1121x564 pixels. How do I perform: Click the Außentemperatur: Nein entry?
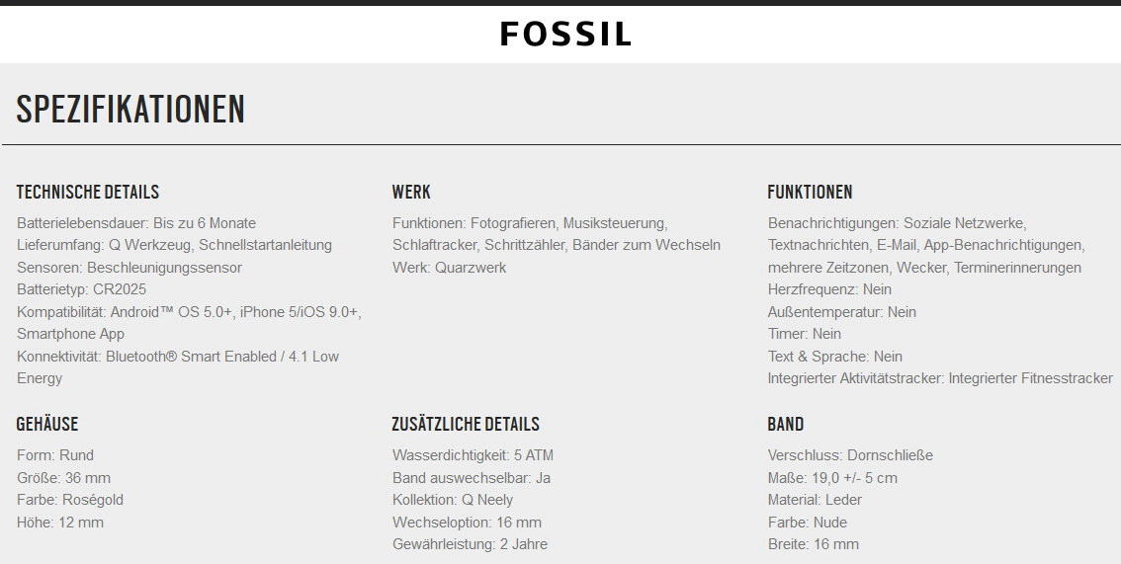(x=842, y=312)
